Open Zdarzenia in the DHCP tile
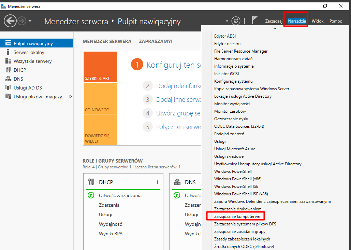 coord(109,205)
